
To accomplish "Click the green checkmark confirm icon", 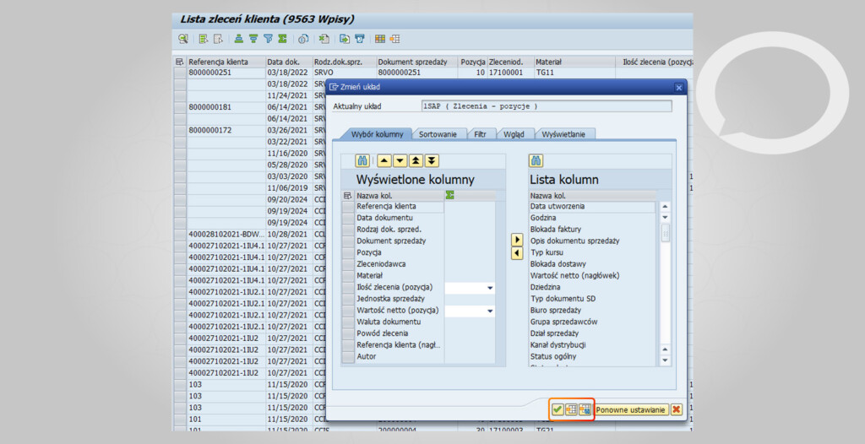I will [x=558, y=409].
